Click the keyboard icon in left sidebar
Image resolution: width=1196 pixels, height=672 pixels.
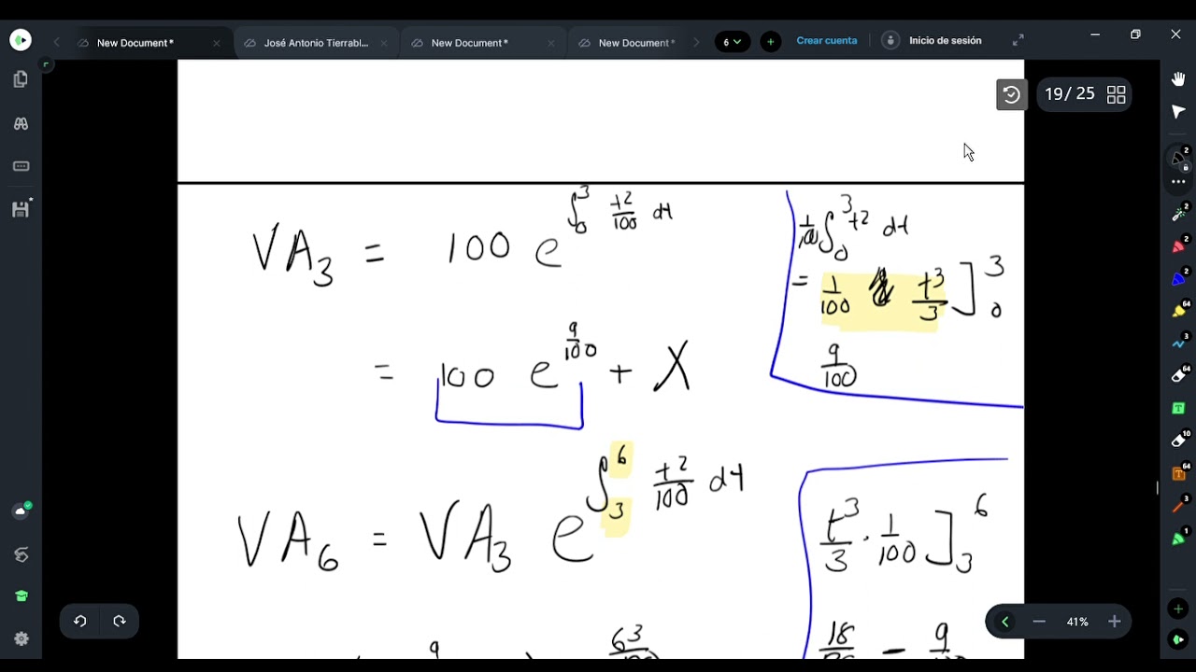(x=21, y=166)
